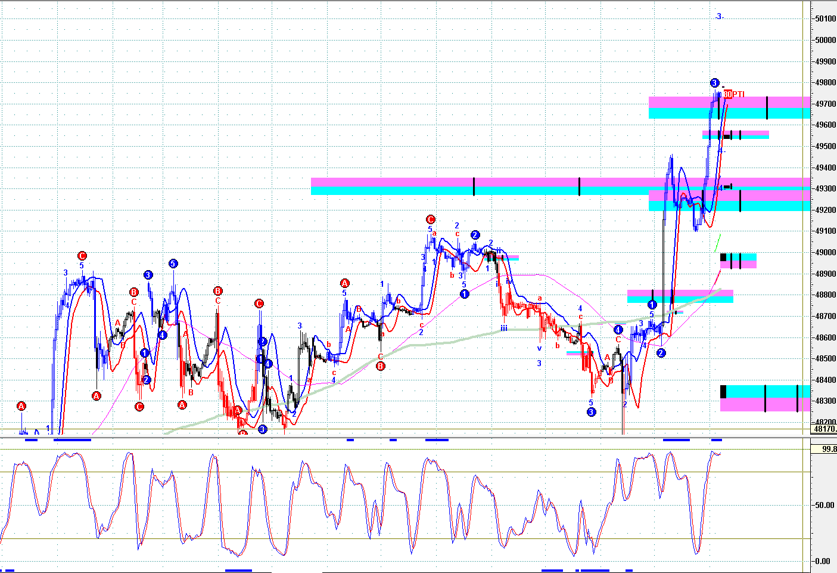Image resolution: width=837 pixels, height=573 pixels.
Task: Click circled blue 1 below the 48800 zone
Action: pyautogui.click(x=652, y=305)
